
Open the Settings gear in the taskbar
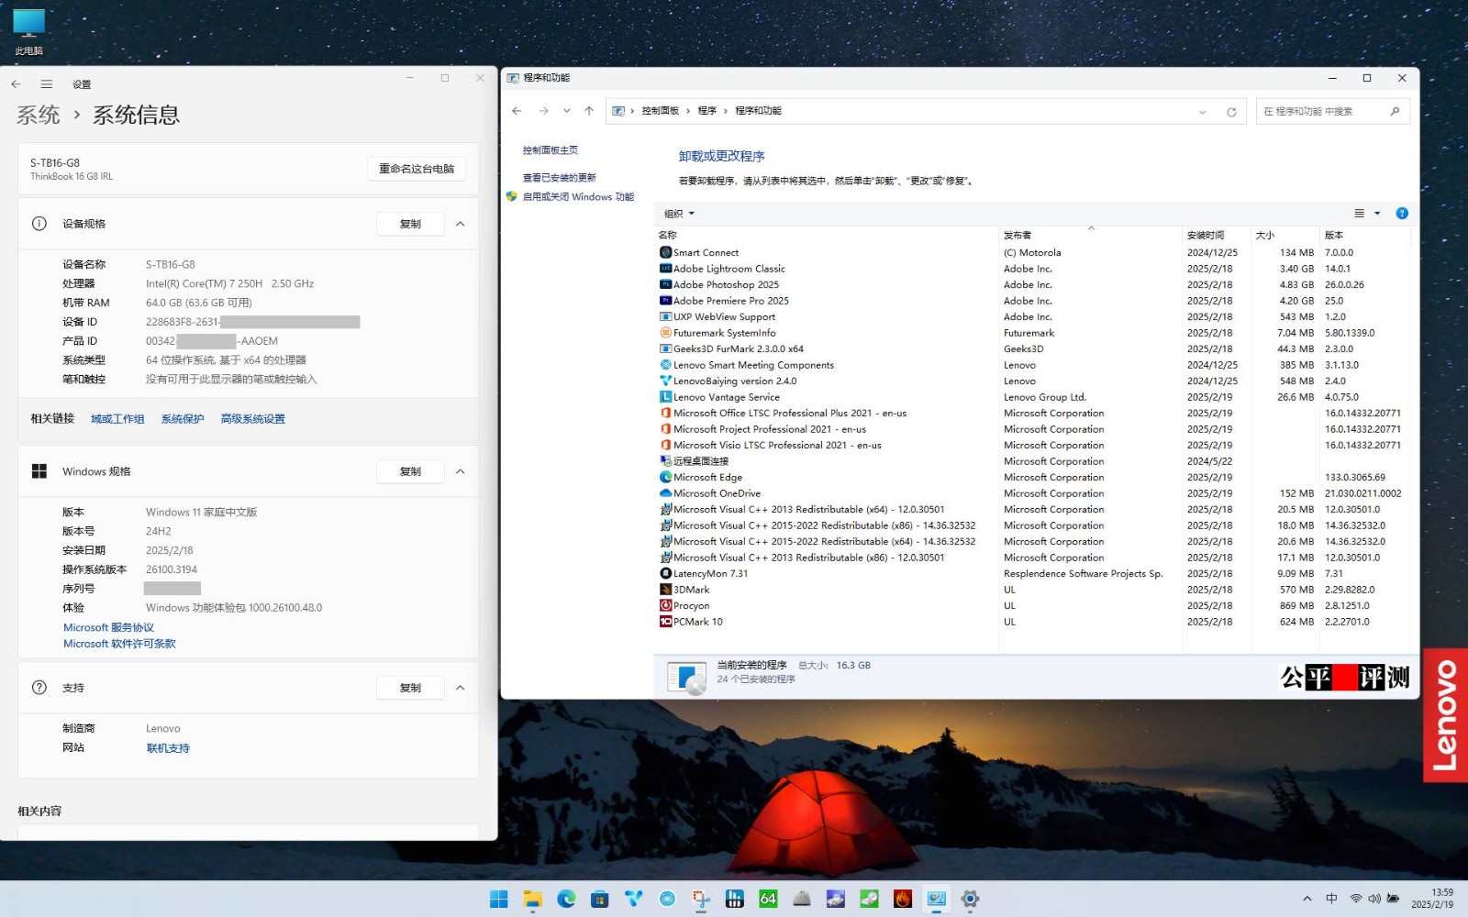click(x=970, y=900)
